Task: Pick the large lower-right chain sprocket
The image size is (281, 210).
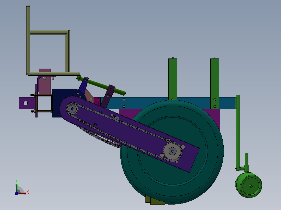Action: (x=172, y=151)
